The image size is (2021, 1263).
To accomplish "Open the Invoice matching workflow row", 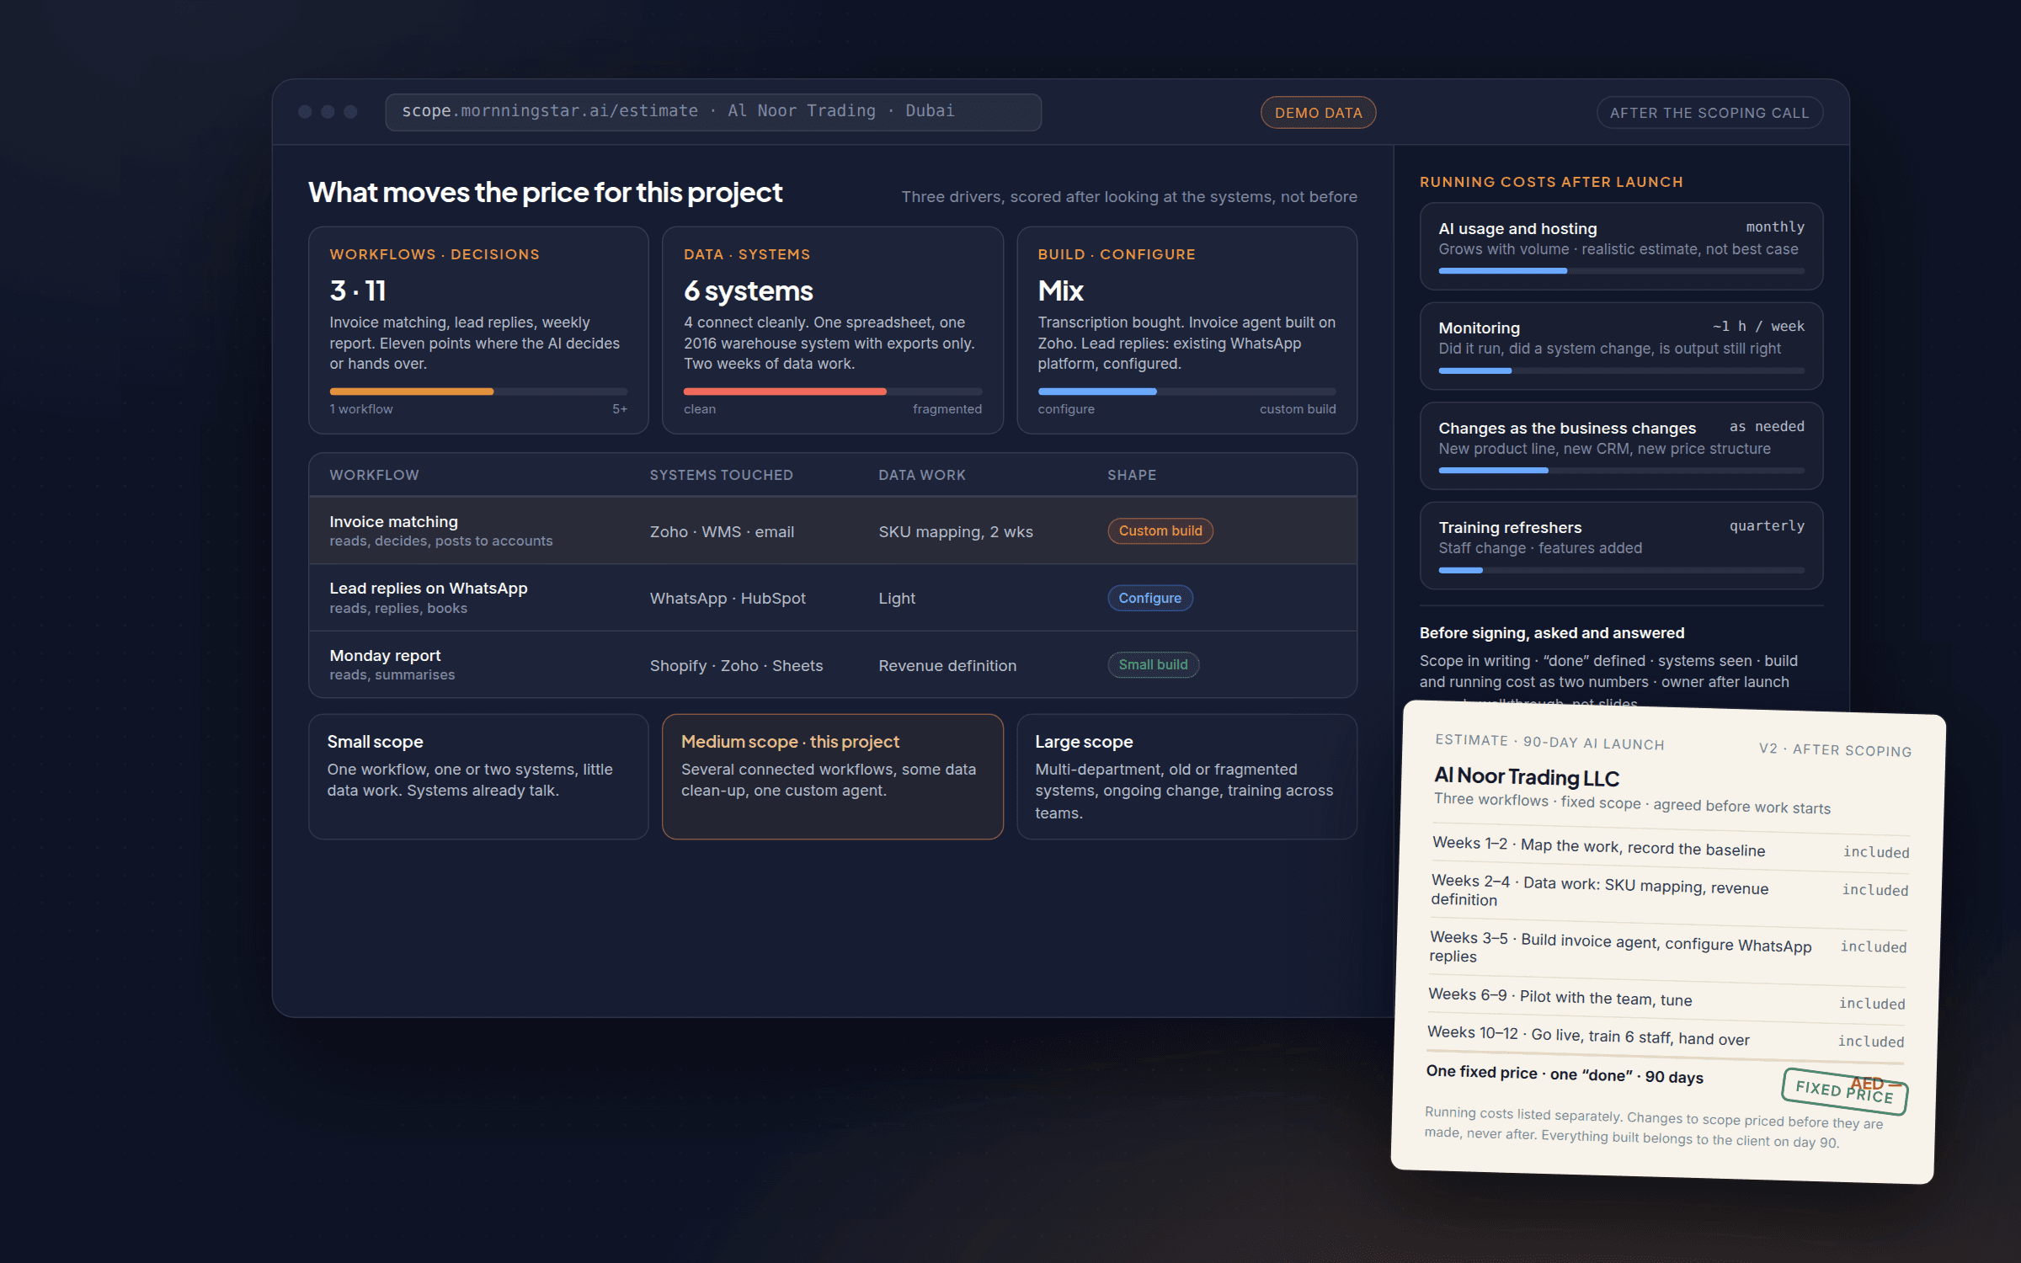I will [832, 531].
